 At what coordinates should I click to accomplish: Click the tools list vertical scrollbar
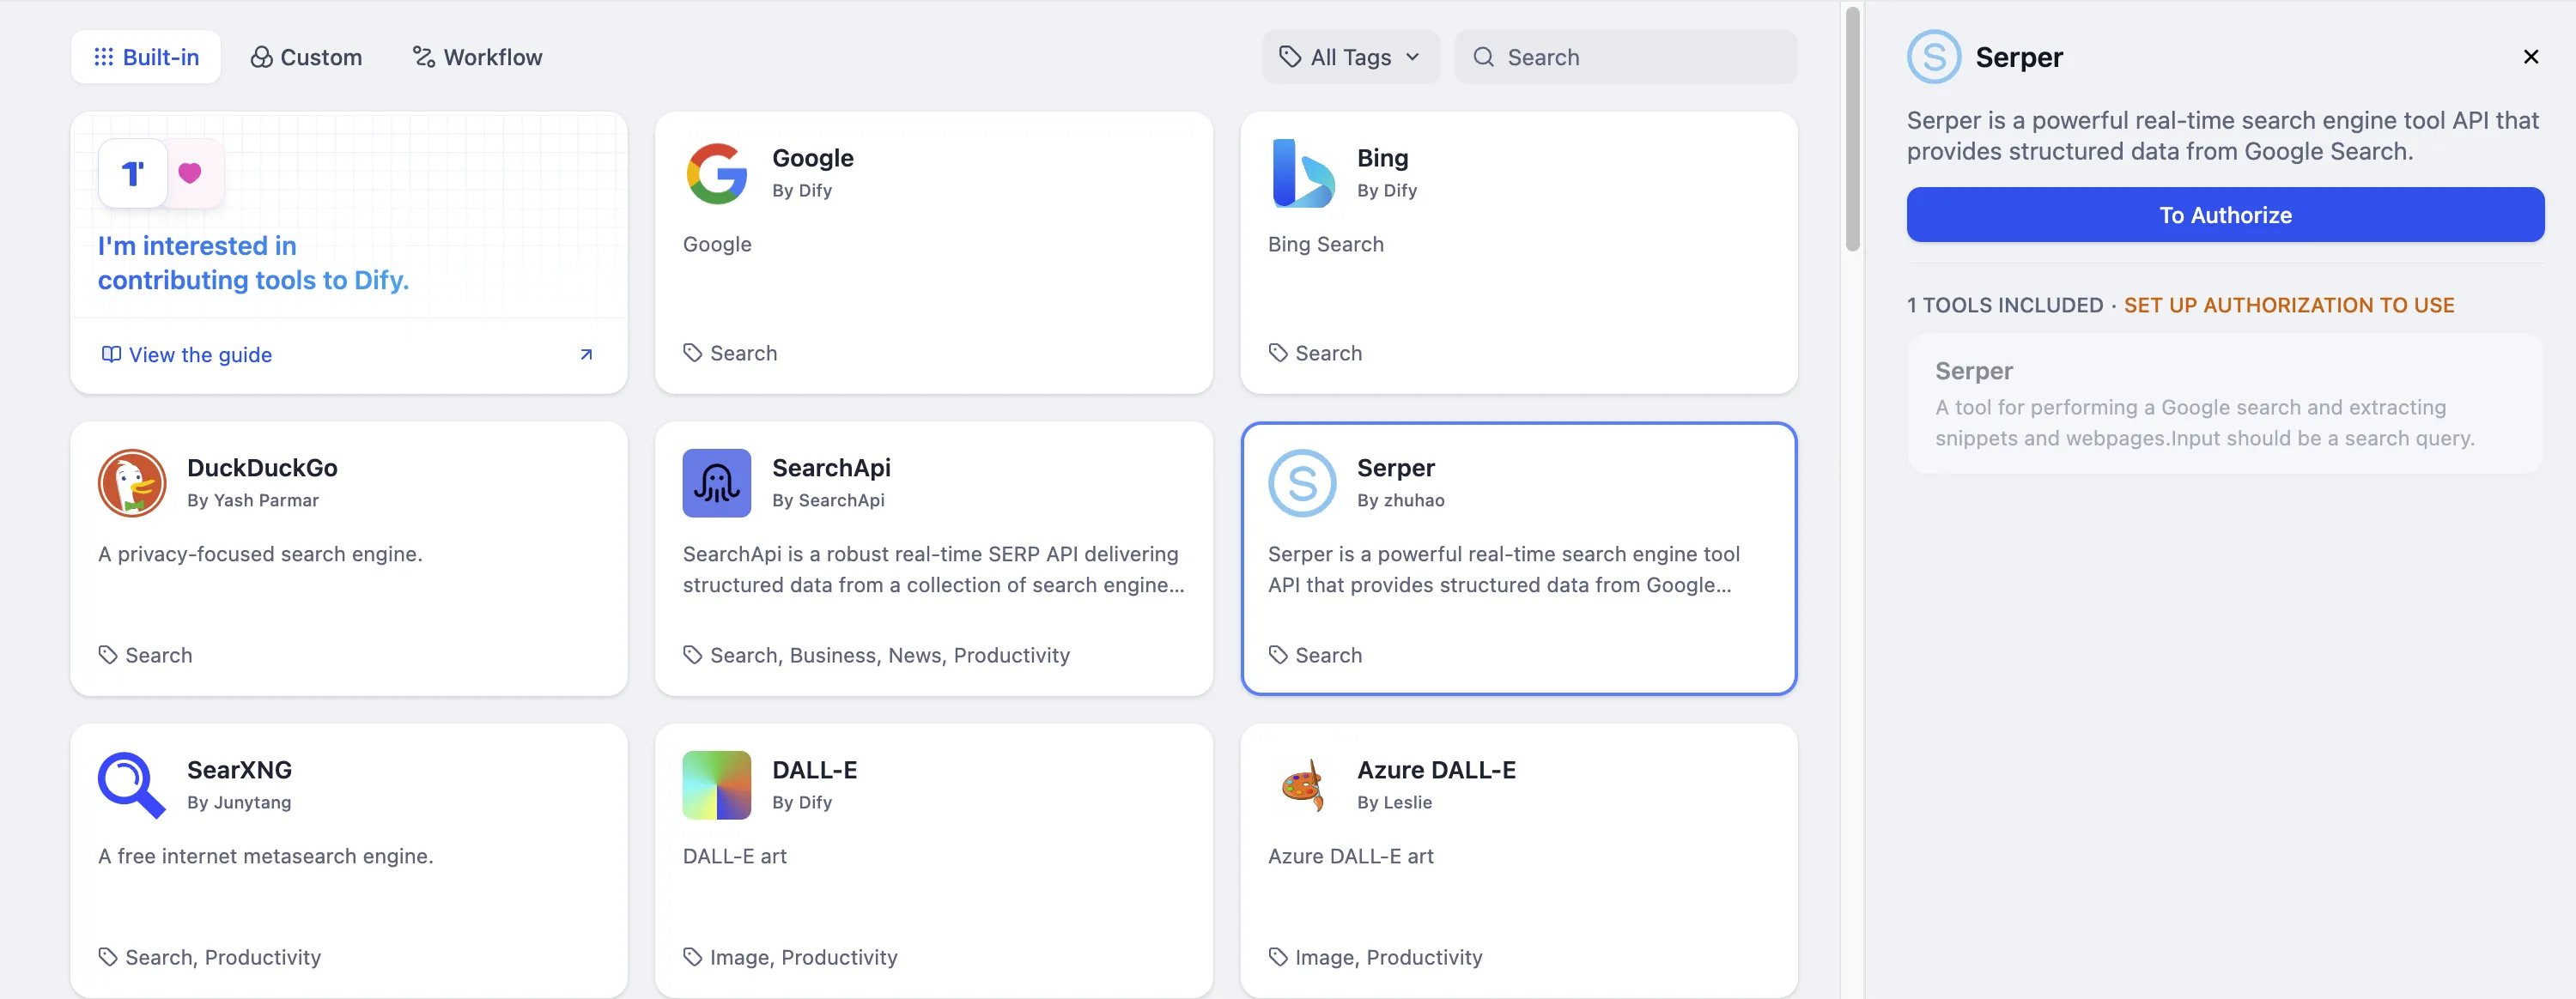point(1852,130)
